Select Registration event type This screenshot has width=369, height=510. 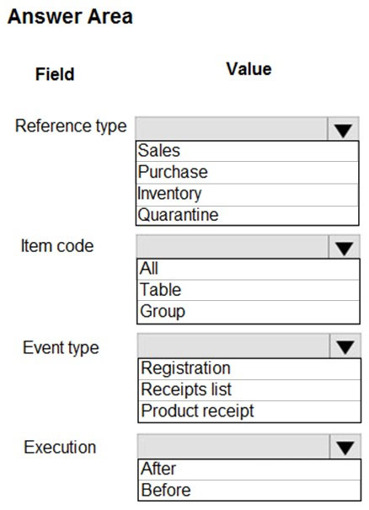tap(249, 369)
